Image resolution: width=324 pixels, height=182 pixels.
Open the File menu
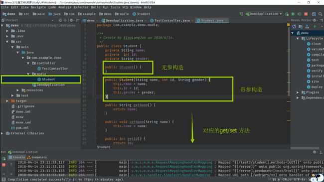tap(5, 7)
